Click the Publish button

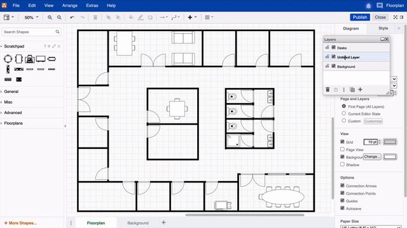(360, 17)
